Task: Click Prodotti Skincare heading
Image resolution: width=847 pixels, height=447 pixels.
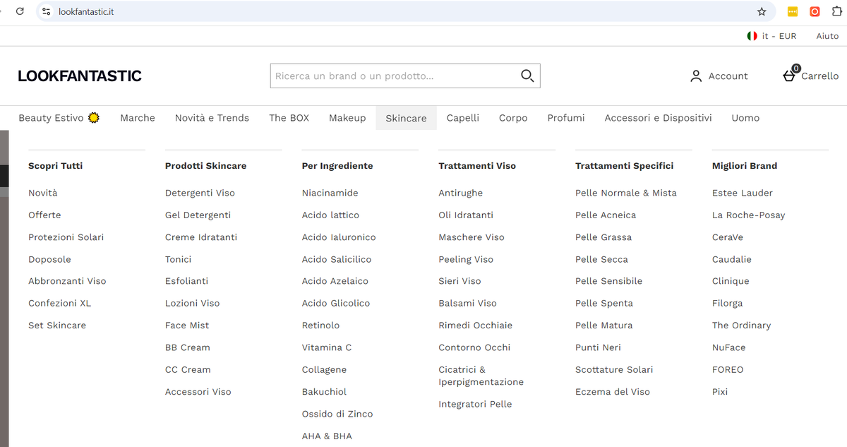Action: [x=205, y=166]
